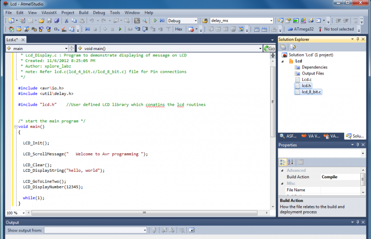The image size is (371, 239).
Task: Click the editor horizontal scrollbar thumb
Action: tap(144, 213)
